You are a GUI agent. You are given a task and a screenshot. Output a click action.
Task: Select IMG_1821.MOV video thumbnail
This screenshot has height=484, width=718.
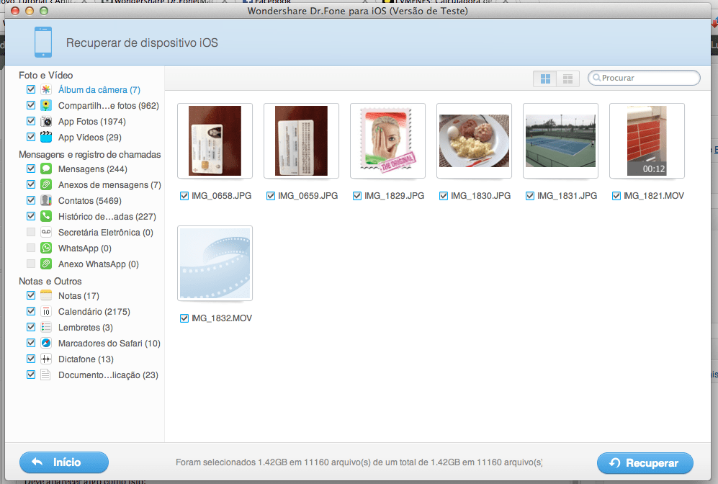[647, 140]
